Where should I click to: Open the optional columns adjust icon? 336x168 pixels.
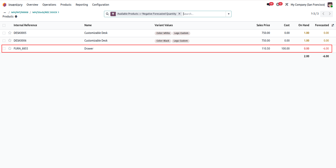coord(333,25)
